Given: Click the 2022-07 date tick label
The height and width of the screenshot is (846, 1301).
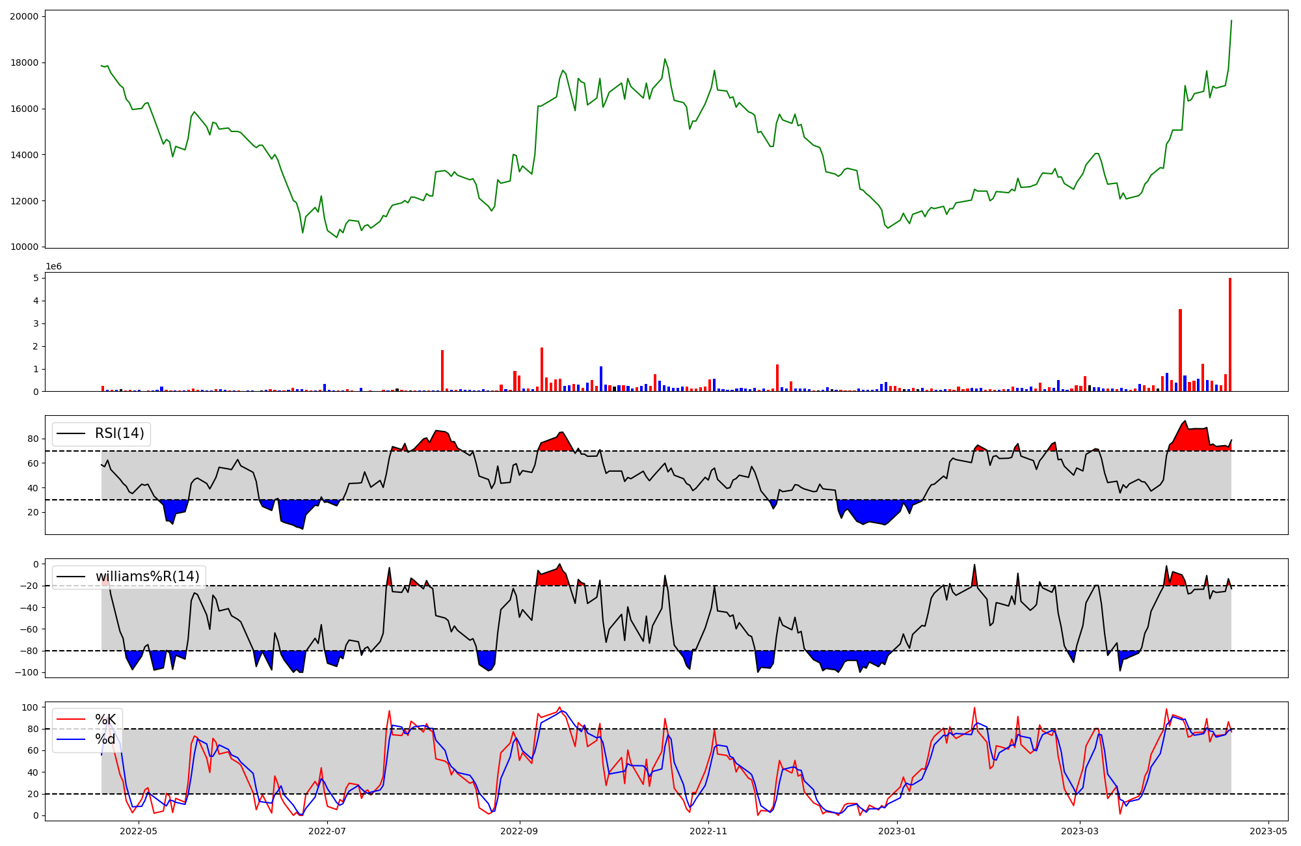Looking at the screenshot, I should [x=327, y=831].
